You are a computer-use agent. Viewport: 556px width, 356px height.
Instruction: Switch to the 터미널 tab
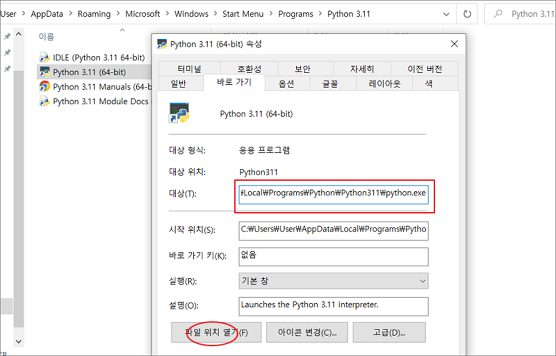click(x=190, y=68)
